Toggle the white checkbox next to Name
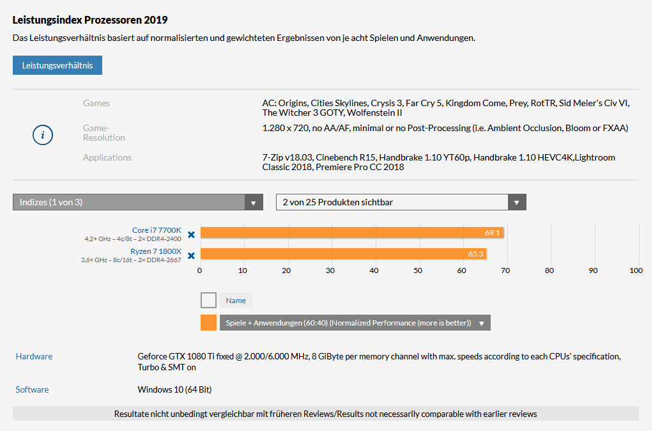 (209, 300)
